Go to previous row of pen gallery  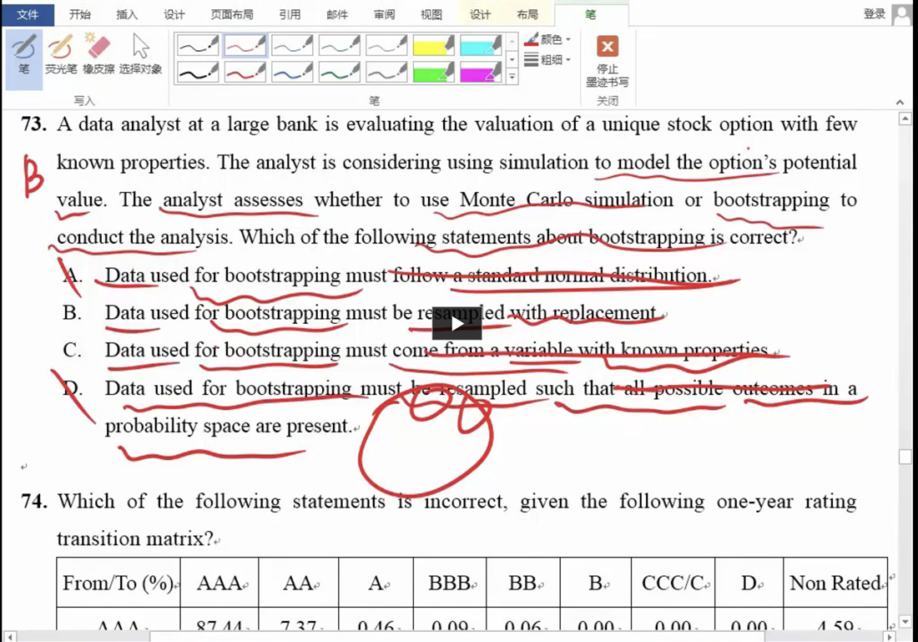pos(512,40)
